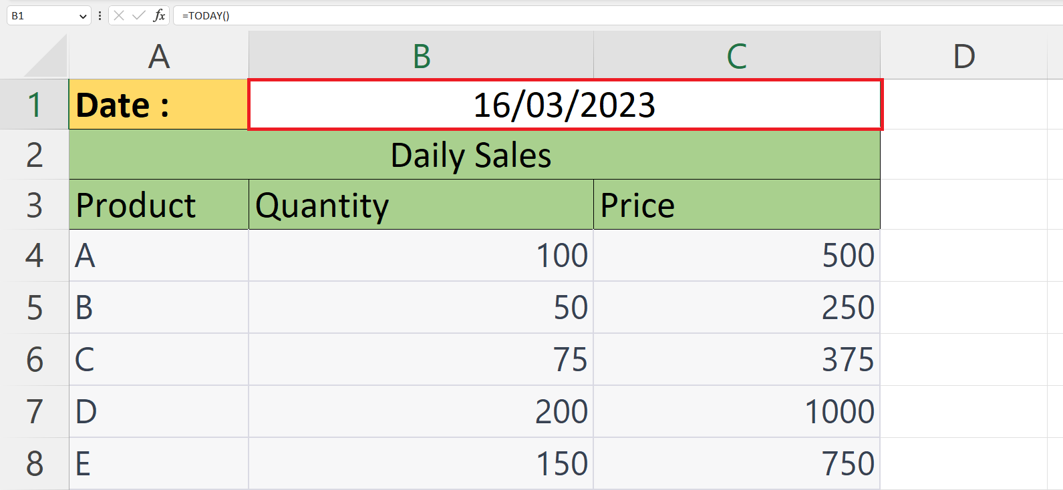Click product cell 'B' in row 5
Screen dimensions: 1063x490
(159, 308)
